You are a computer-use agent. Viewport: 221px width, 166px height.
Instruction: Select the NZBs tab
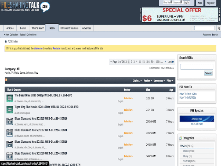52,28
